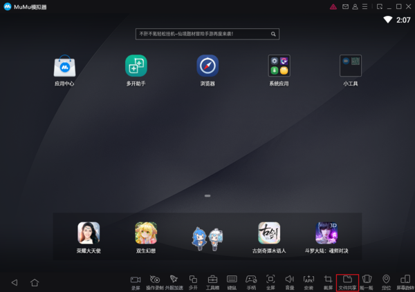Image resolution: width=415 pixels, height=292 pixels.
Task: Click the 摇一摇 shake tool
Action: coord(367,282)
